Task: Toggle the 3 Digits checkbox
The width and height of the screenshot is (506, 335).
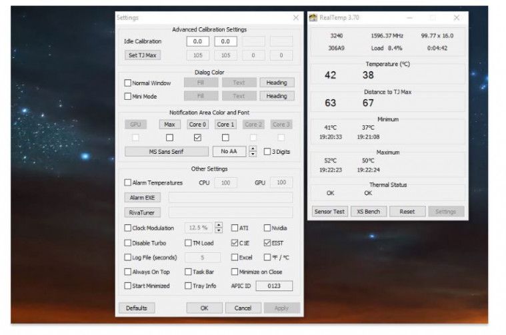Action: pyautogui.click(x=267, y=152)
